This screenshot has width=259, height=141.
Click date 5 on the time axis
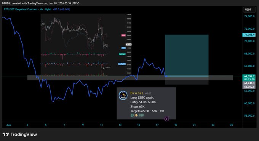coord(46,125)
